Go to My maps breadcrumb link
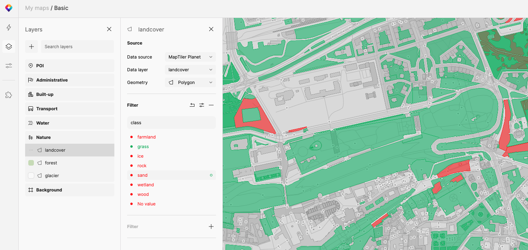The height and width of the screenshot is (250, 528). pyautogui.click(x=37, y=8)
